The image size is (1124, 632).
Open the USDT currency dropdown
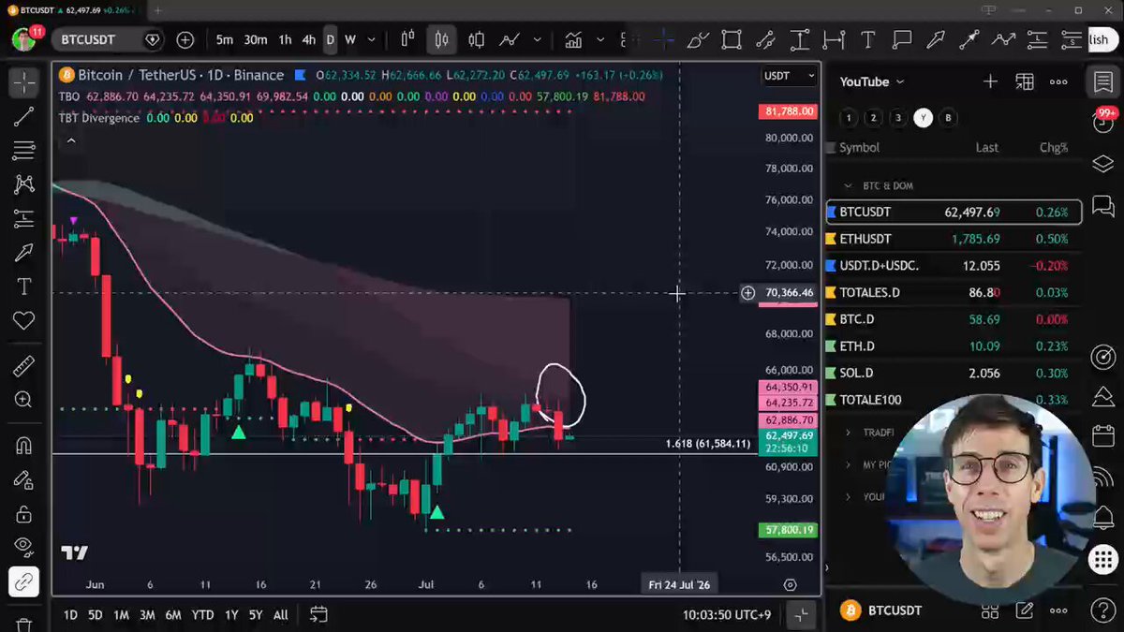pos(790,76)
